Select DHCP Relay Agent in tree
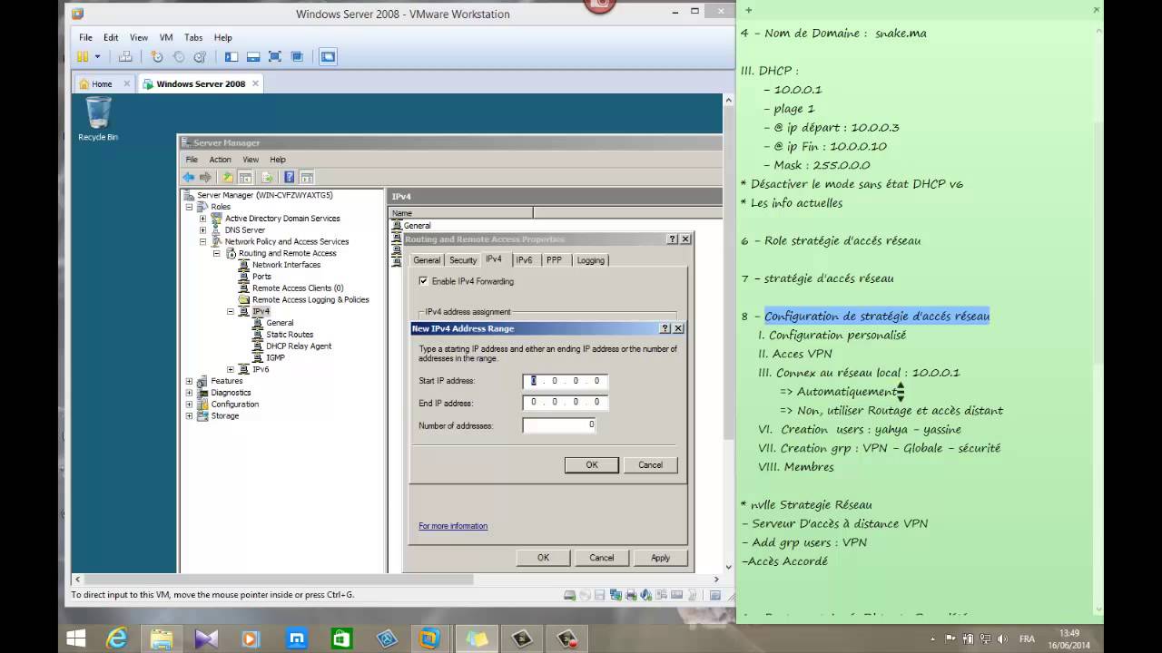1162x653 pixels. tap(299, 346)
